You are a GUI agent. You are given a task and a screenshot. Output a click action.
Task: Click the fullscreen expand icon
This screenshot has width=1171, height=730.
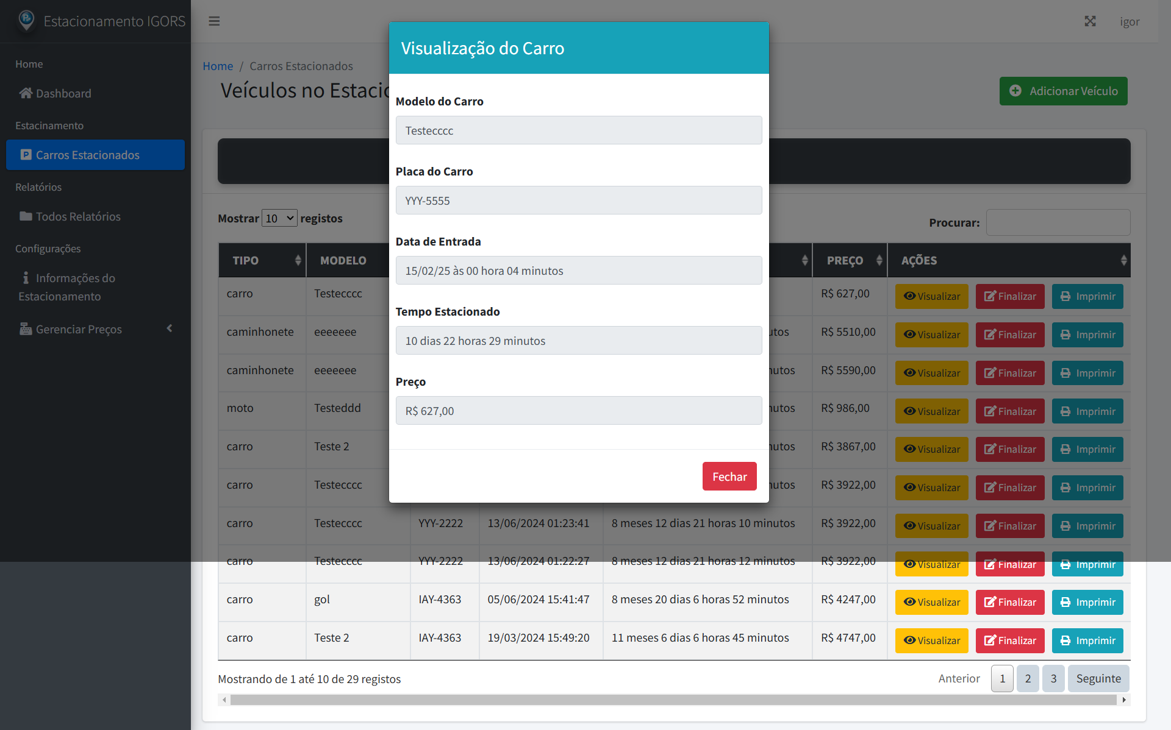click(x=1090, y=21)
